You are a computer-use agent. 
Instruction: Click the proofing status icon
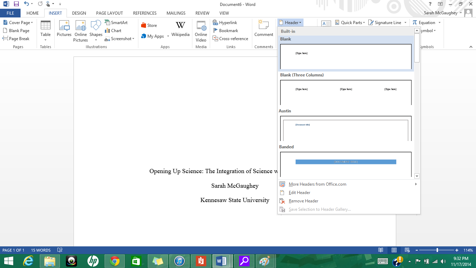tap(60, 250)
